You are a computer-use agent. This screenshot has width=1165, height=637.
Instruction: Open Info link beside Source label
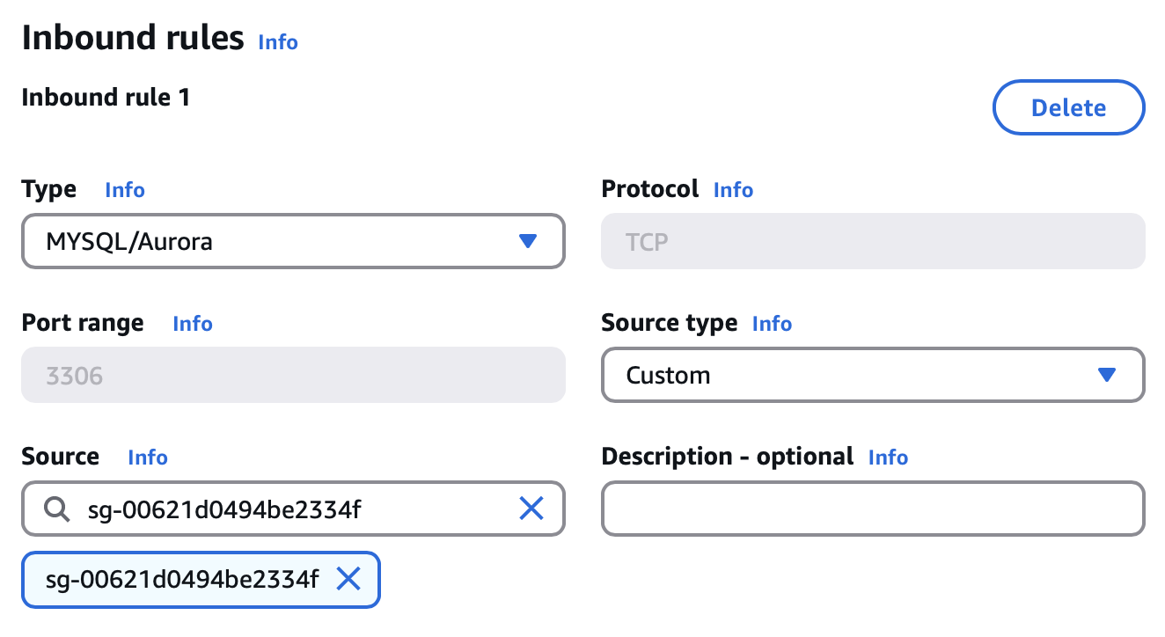click(148, 458)
